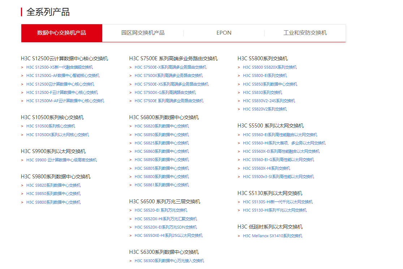
Task: Open H3C S7500E 系列高端多业务路由交换机 link
Action: (x=169, y=101)
